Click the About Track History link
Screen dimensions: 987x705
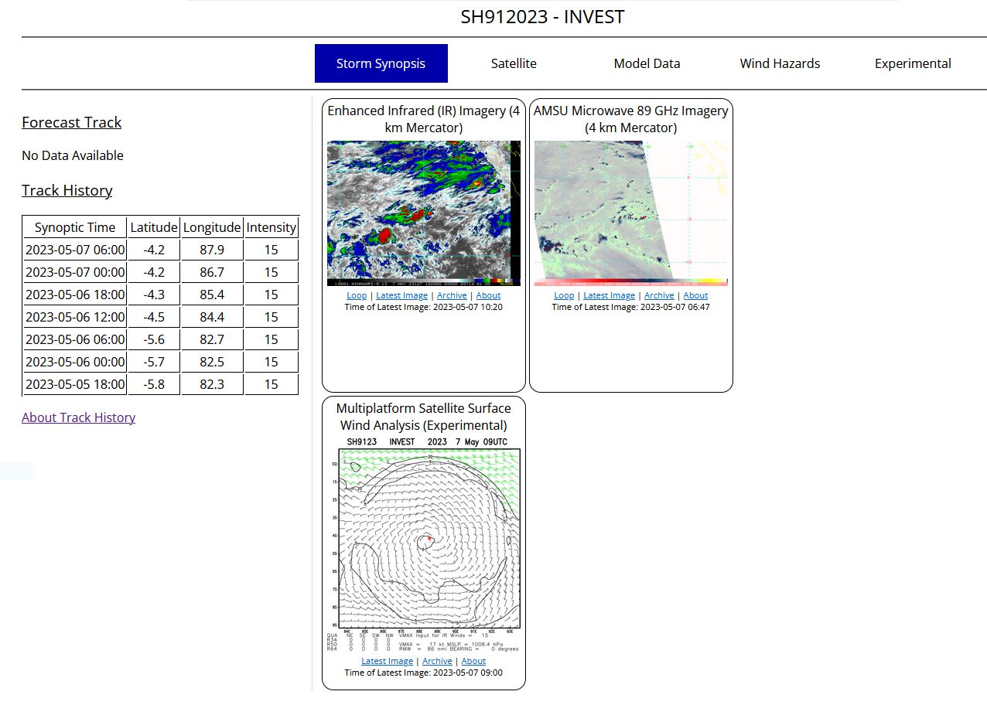pos(78,417)
